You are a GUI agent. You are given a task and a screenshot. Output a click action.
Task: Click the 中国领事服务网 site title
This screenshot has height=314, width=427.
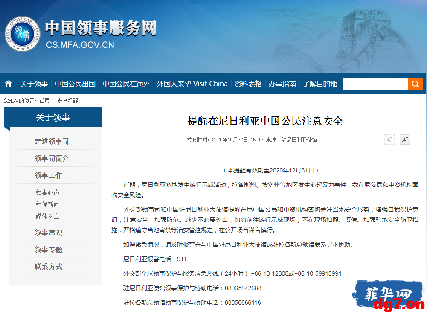pyautogui.click(x=101, y=28)
